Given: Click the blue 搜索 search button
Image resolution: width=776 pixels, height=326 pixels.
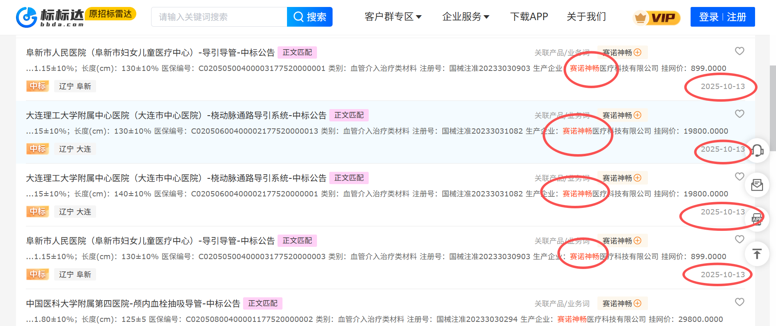Looking at the screenshot, I should pos(310,17).
